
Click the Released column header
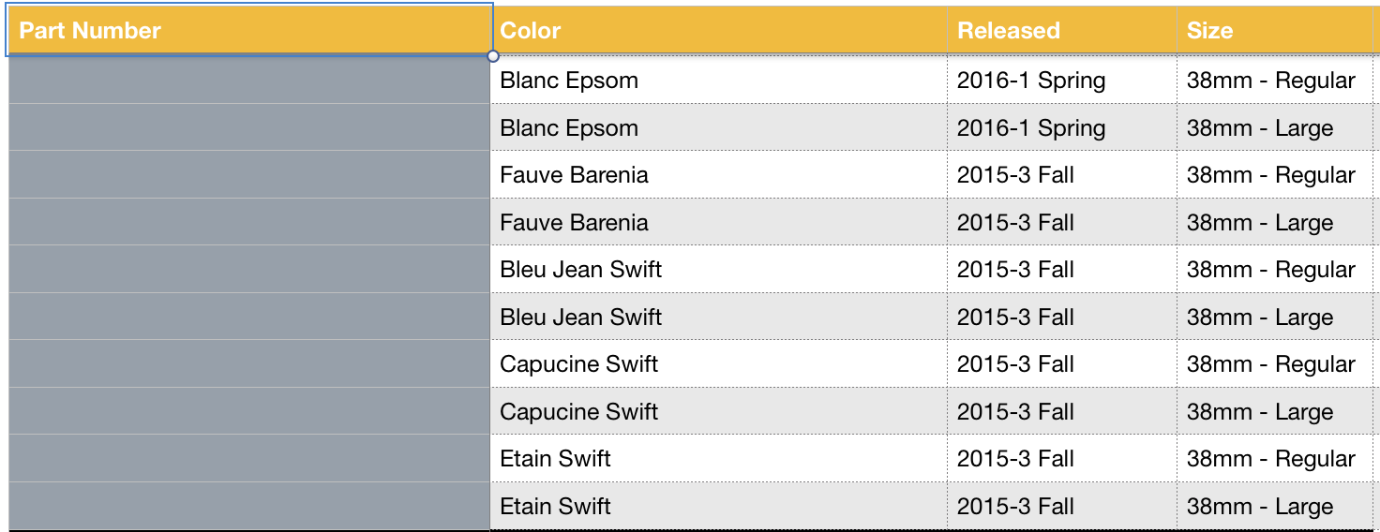tap(1061, 30)
